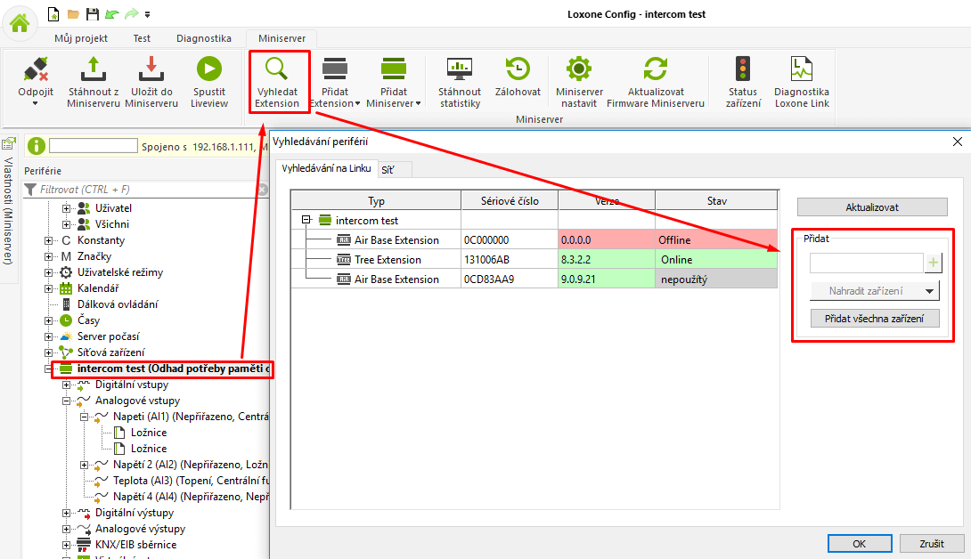Image resolution: width=971 pixels, height=559 pixels.
Task: Start Liveview with Spustit Liveview
Action: click(208, 69)
